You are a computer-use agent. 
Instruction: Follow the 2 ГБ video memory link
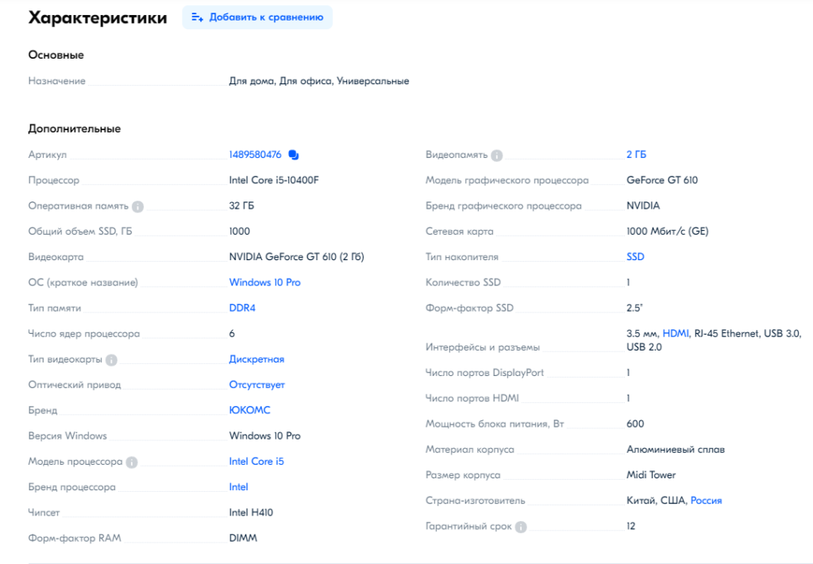636,155
